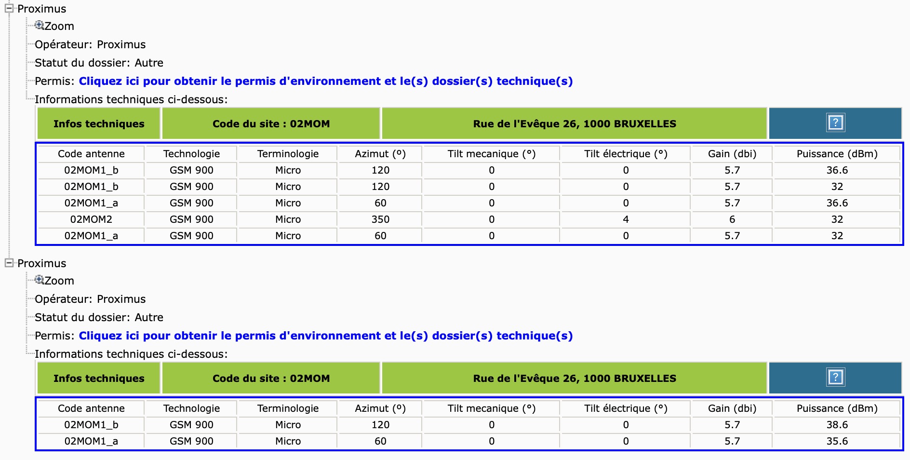Screen dimensions: 910x460
Task: Click 'Terminologie' column header in first table
Action: coord(288,154)
